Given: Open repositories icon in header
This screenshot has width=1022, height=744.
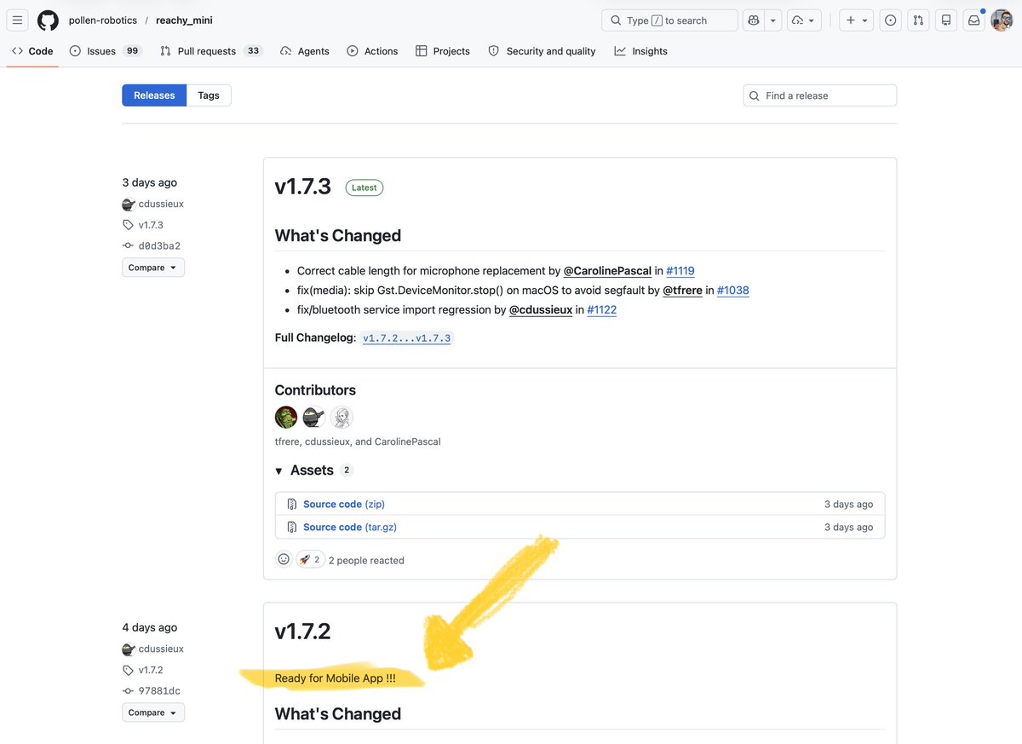Looking at the screenshot, I should [946, 20].
